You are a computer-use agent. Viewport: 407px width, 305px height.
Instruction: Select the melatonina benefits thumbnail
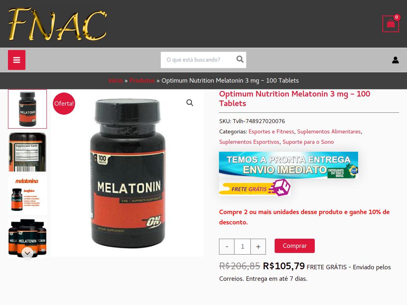pos(27,195)
